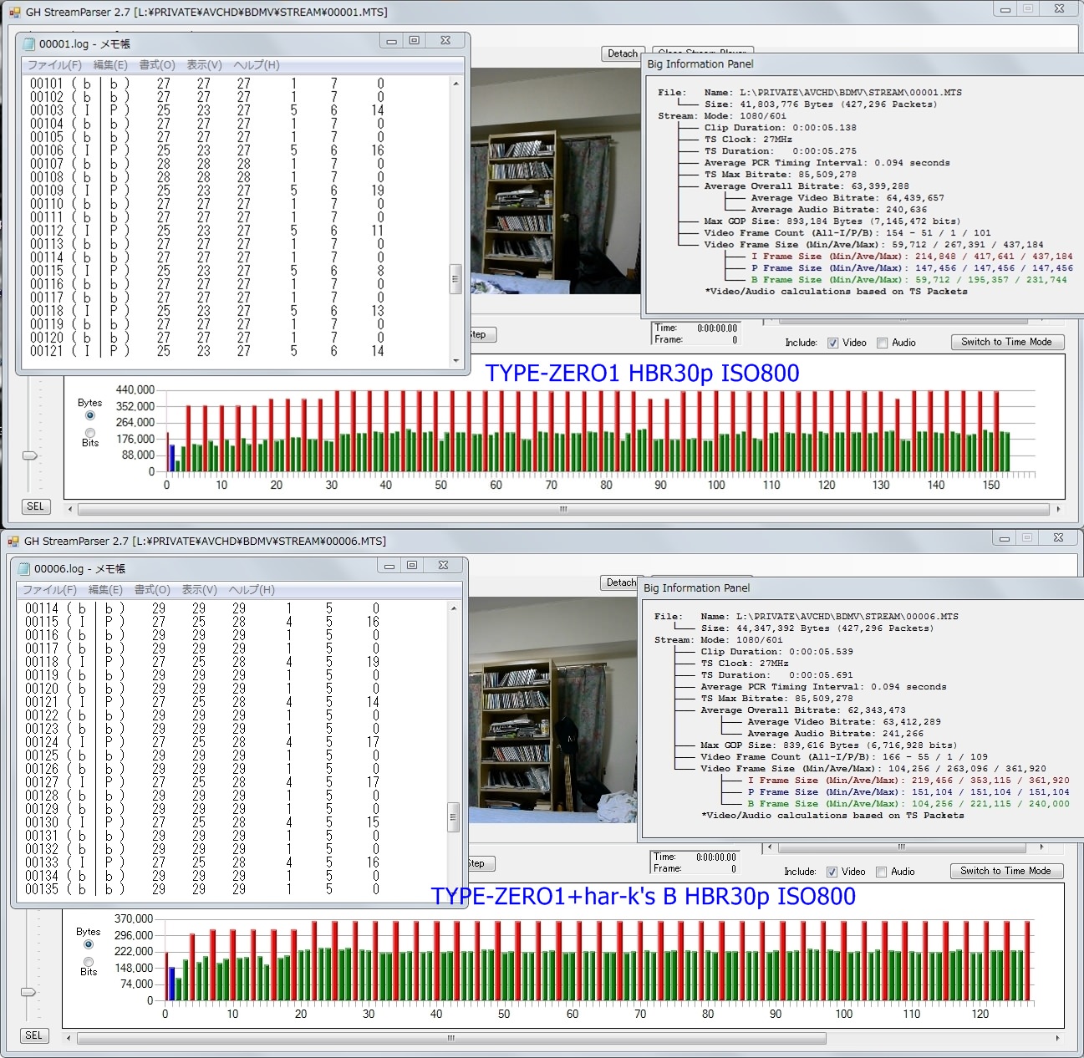
Task: Close the 00001.log Notepad window
Action: click(x=445, y=41)
